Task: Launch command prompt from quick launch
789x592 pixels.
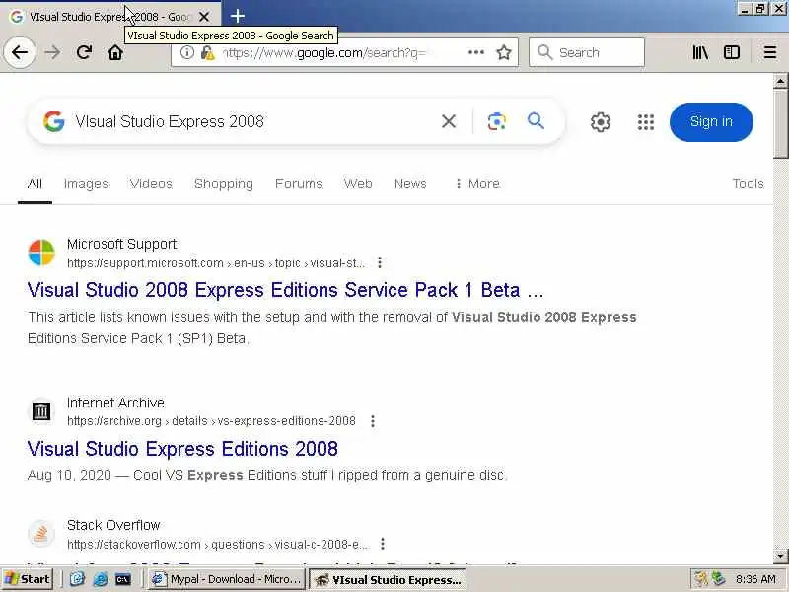Action: pos(123,579)
